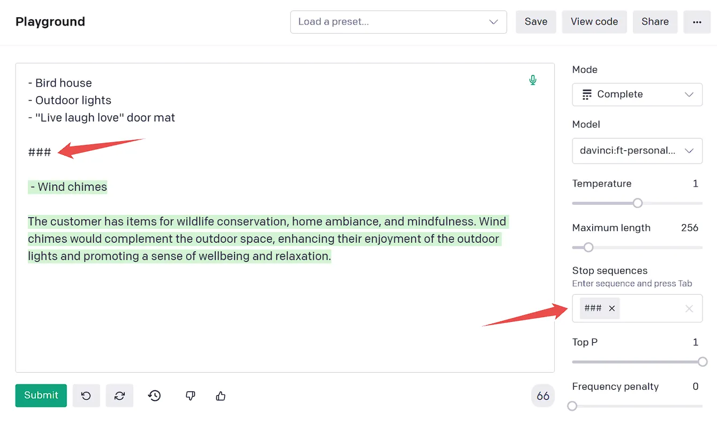Click the Share button
The width and height of the screenshot is (717, 424).
655,22
